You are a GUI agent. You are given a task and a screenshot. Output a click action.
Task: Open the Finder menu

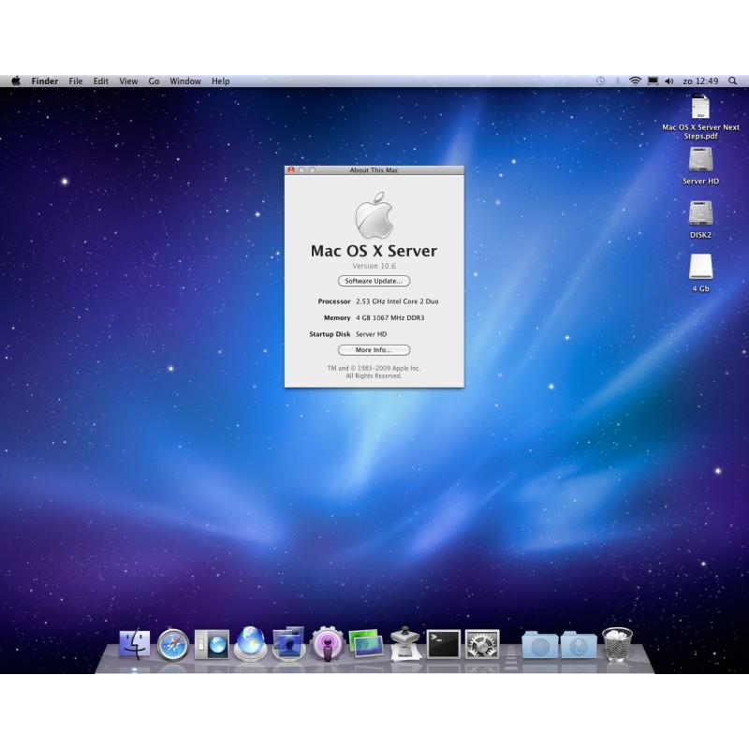coord(45,81)
